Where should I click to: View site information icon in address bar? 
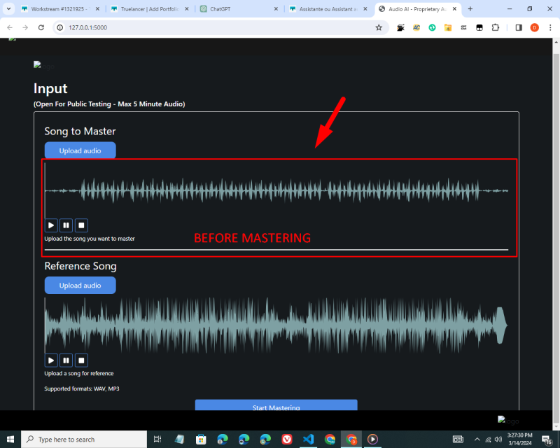coord(60,27)
